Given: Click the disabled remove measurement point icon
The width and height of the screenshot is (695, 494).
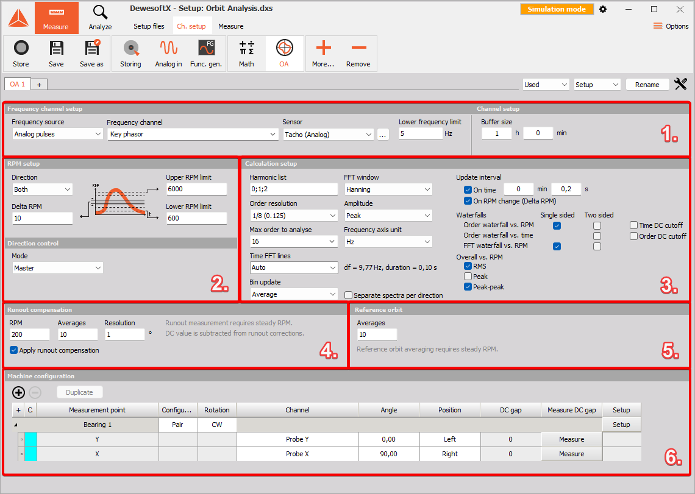Looking at the screenshot, I should coord(35,392).
